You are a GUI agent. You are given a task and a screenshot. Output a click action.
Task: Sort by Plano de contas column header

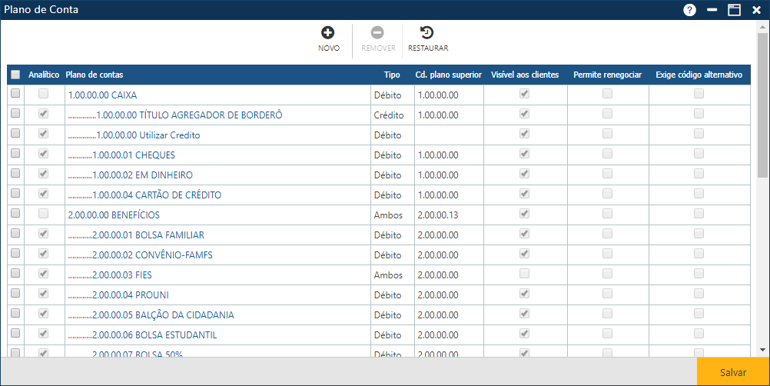point(95,75)
